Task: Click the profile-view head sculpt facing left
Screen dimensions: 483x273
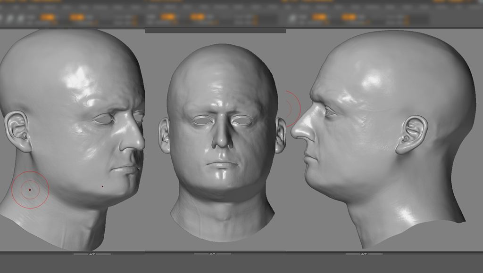Action: click(383, 138)
